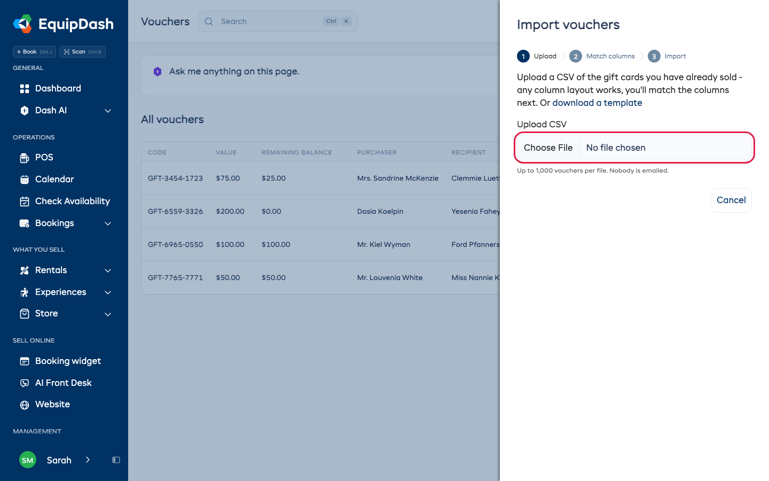Image resolution: width=769 pixels, height=481 pixels.
Task: Click the AI Front Desk icon
Action: (x=25, y=383)
